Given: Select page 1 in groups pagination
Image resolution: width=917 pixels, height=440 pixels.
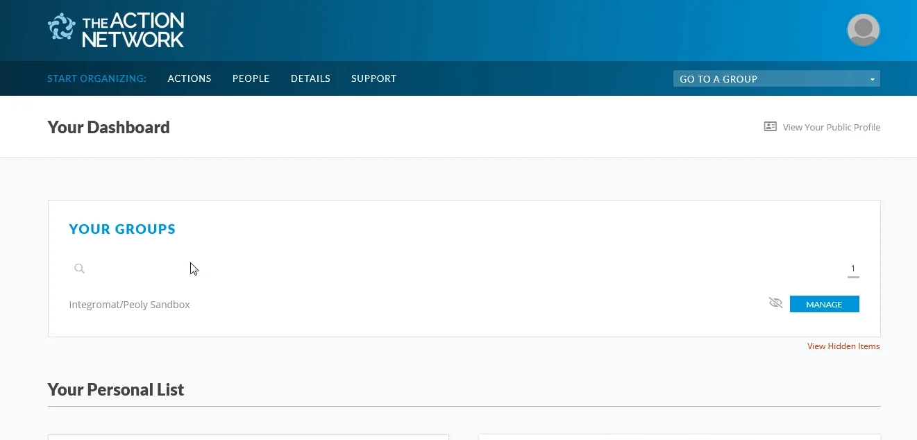Looking at the screenshot, I should [853, 269].
